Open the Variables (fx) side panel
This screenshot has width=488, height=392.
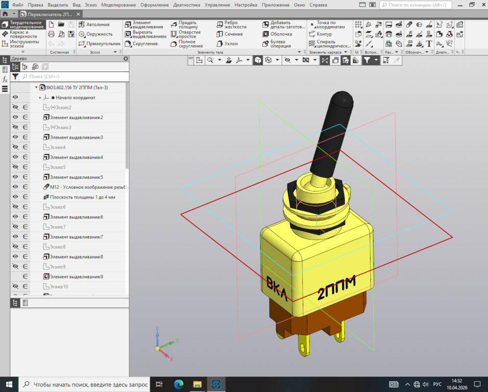pos(5,79)
